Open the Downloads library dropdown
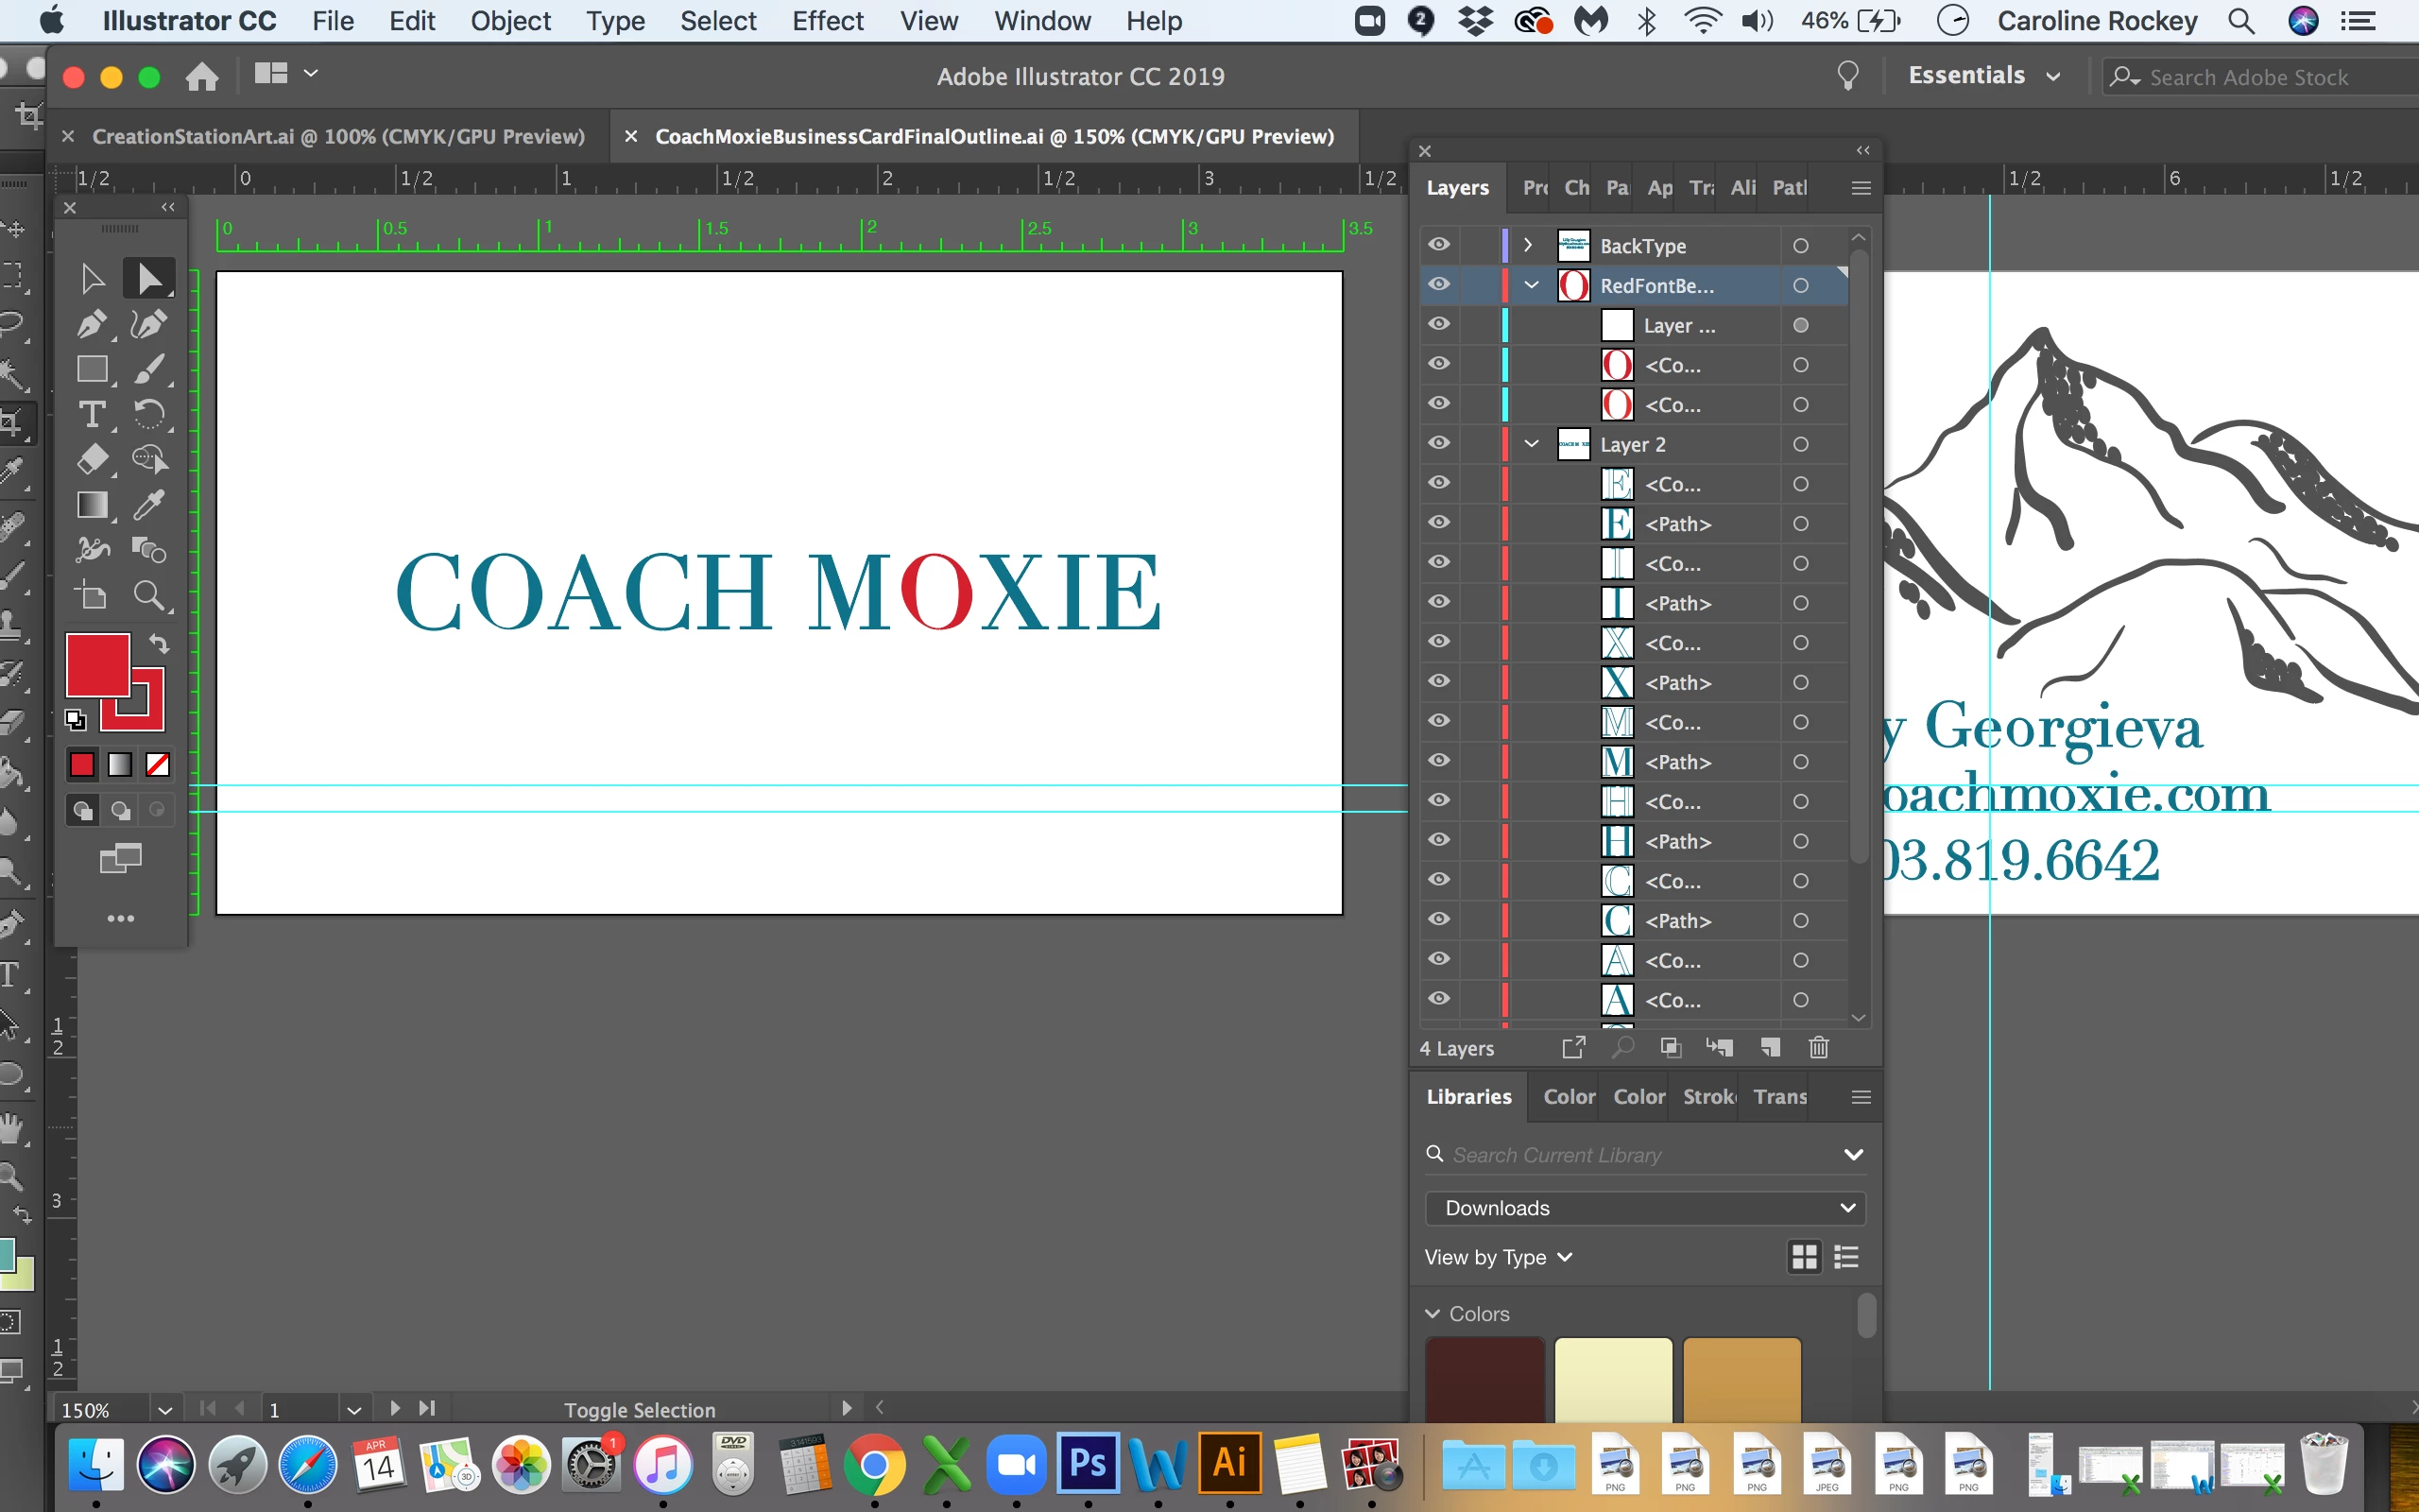The image size is (2419, 1512). [1644, 1208]
